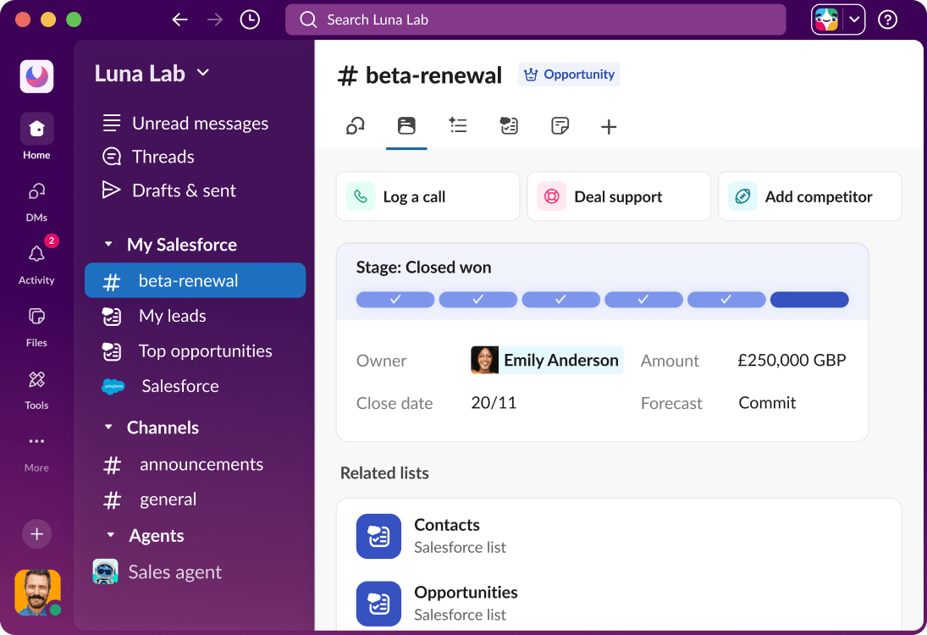Select the bookmarked list icon tab

[406, 125]
